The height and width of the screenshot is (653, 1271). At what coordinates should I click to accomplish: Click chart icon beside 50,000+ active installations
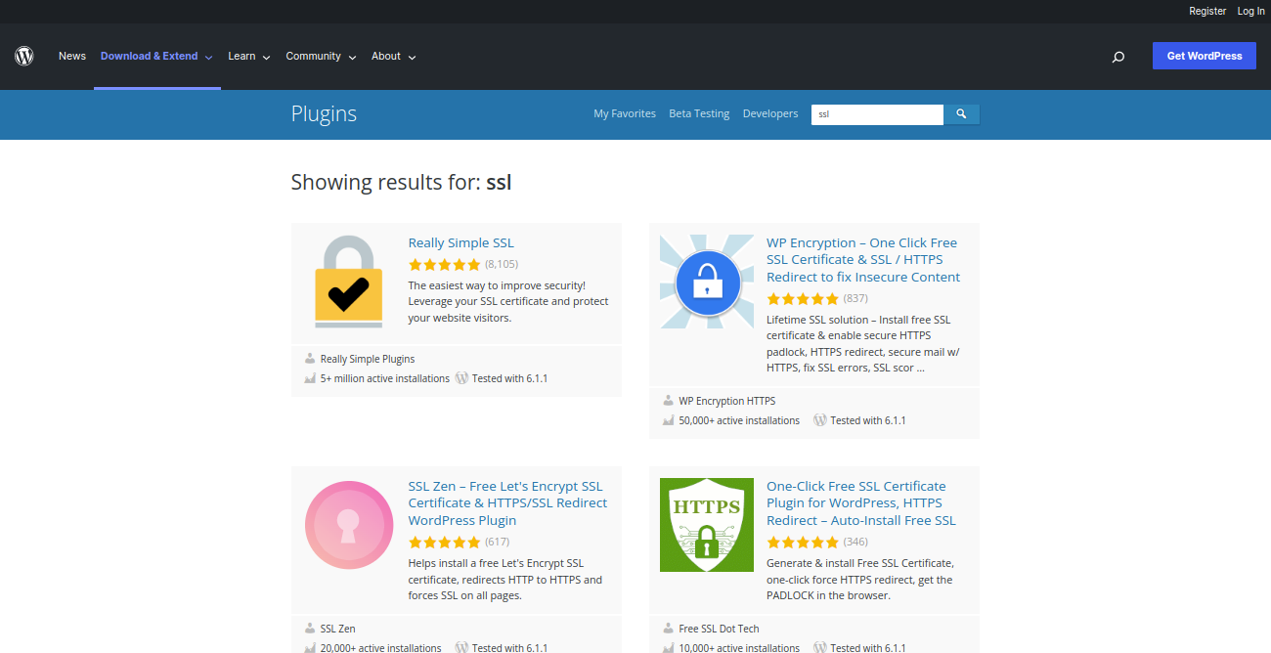tap(669, 420)
